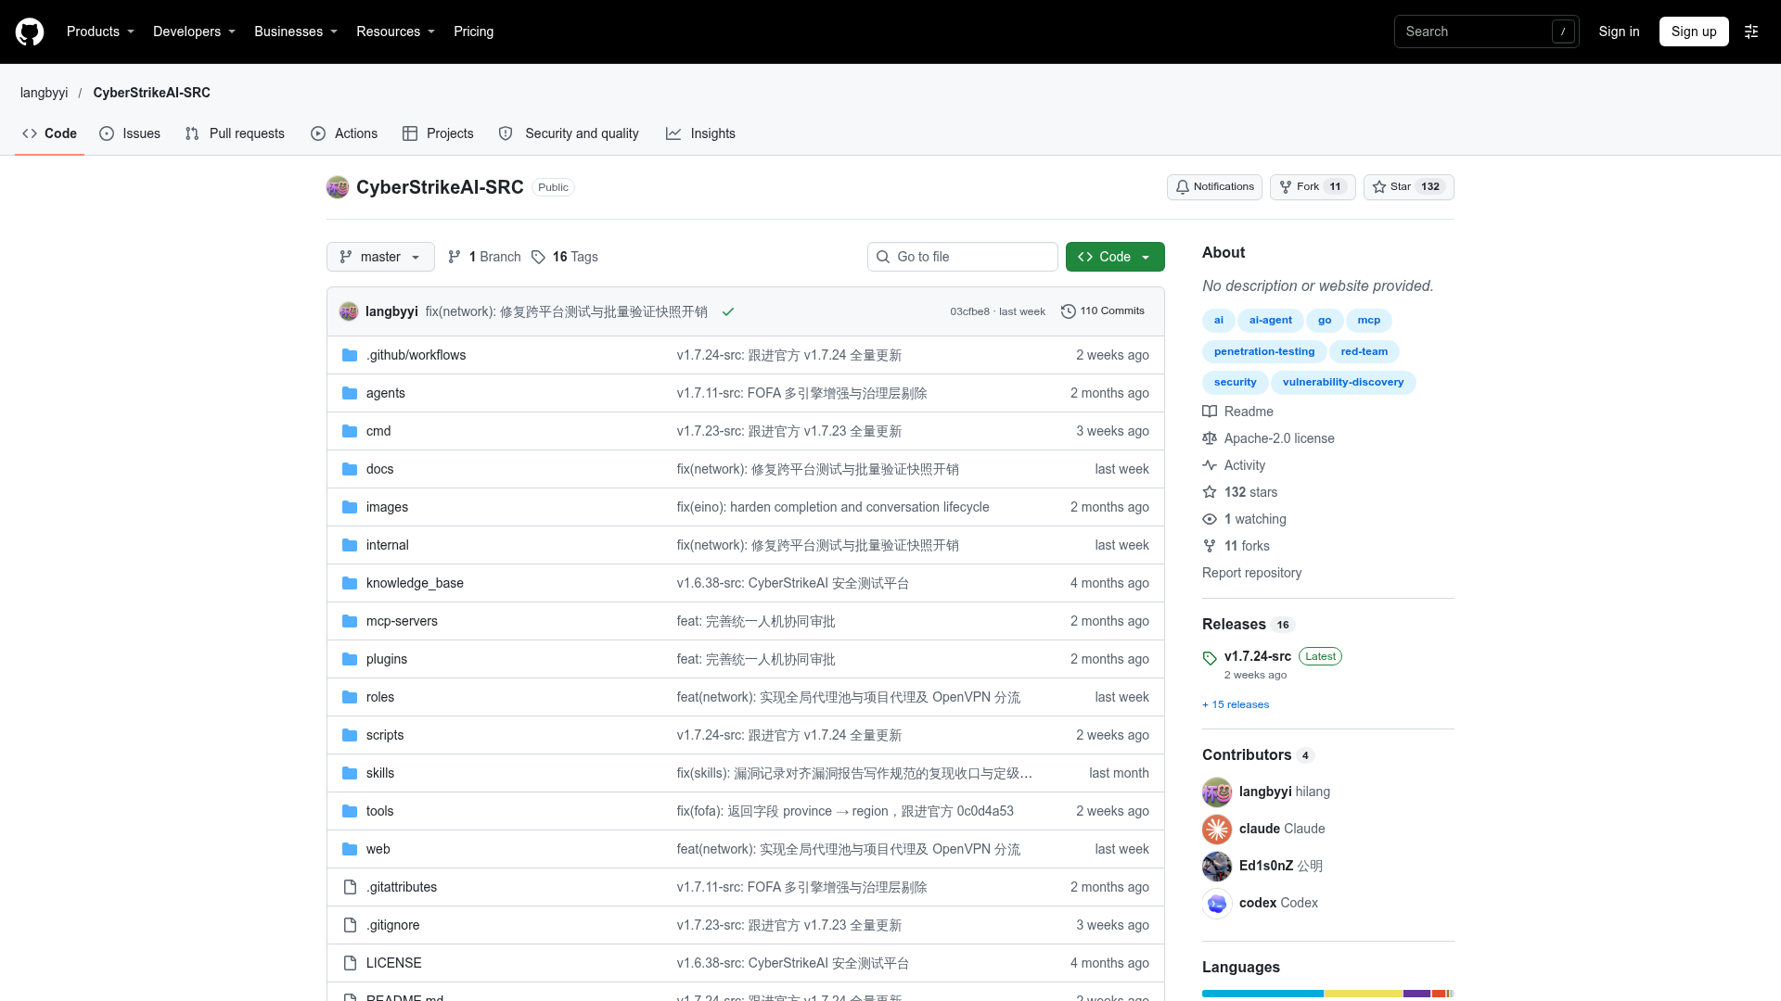Click the appearance settings icon beside Sign up
Viewport: 1781px width, 1001px height.
click(x=1751, y=32)
